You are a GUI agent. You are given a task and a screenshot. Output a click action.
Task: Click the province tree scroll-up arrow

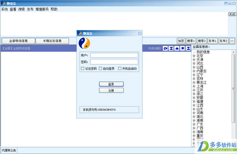pos(233,52)
